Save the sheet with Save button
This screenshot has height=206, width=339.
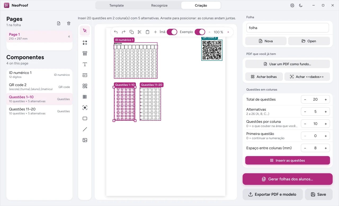[319, 194]
